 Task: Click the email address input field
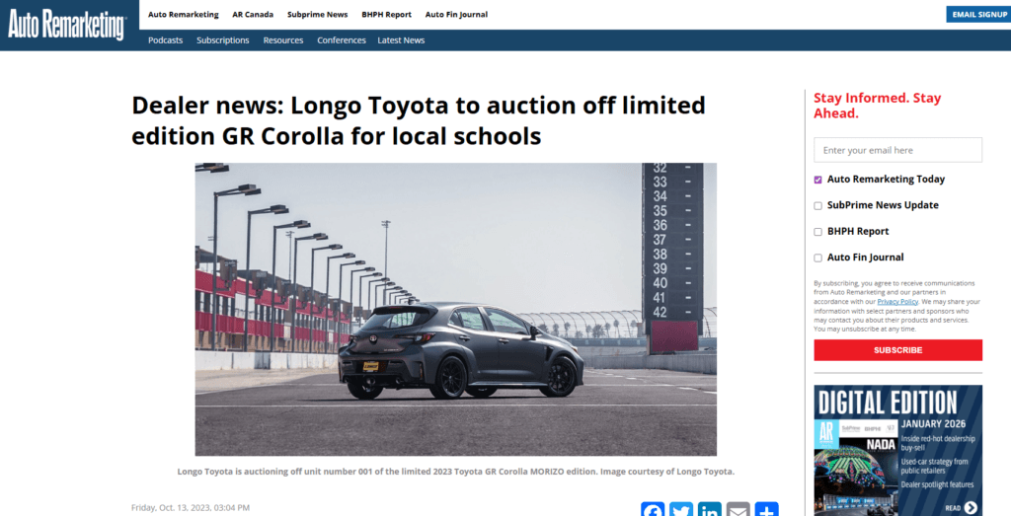pos(897,150)
